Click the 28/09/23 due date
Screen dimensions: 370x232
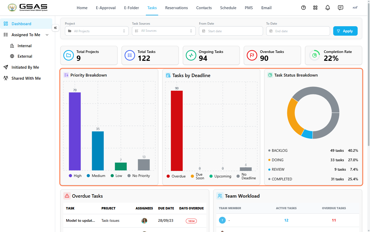point(166,220)
